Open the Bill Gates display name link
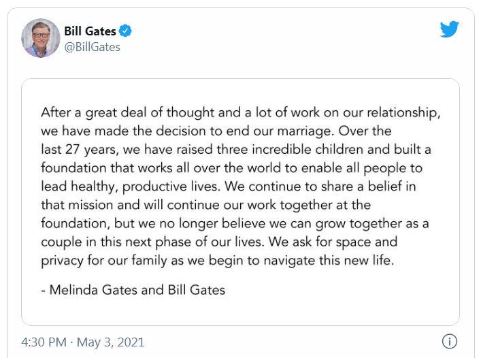This screenshot has height=358, width=481. tap(90, 31)
